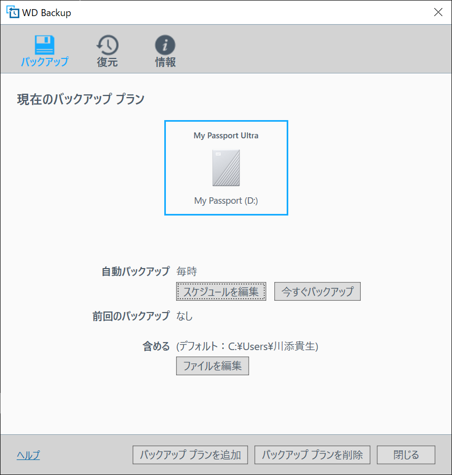Open the 復元 (Restore) view via its clock icon
The height and width of the screenshot is (475, 452).
pyautogui.click(x=107, y=46)
